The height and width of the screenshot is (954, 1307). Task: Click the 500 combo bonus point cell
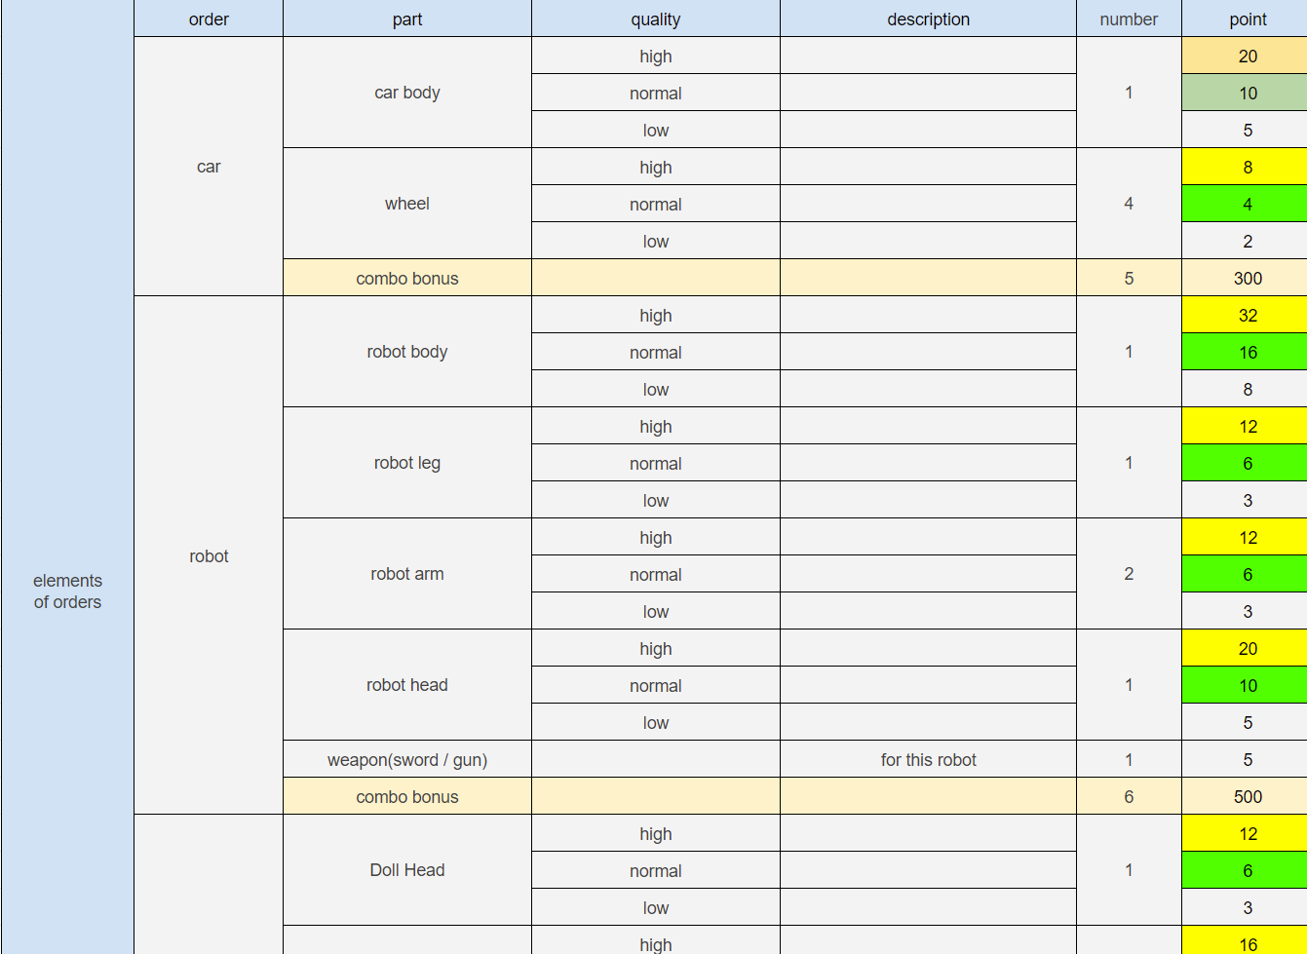1248,797
